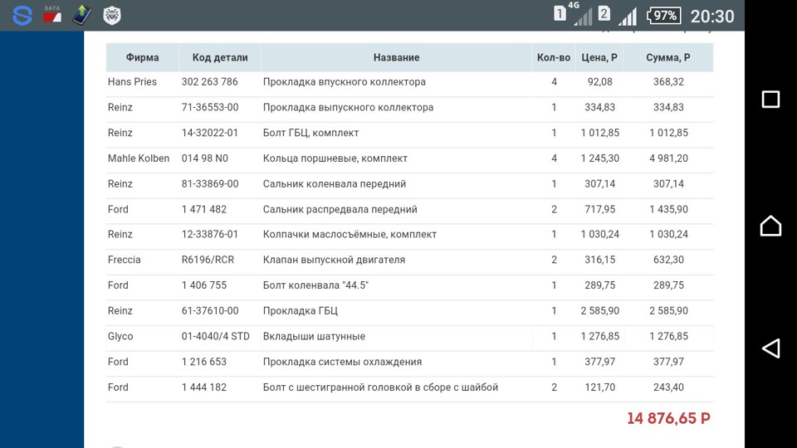Select the Glyco firm cell
Screen dimensions: 797x448
tap(120, 336)
